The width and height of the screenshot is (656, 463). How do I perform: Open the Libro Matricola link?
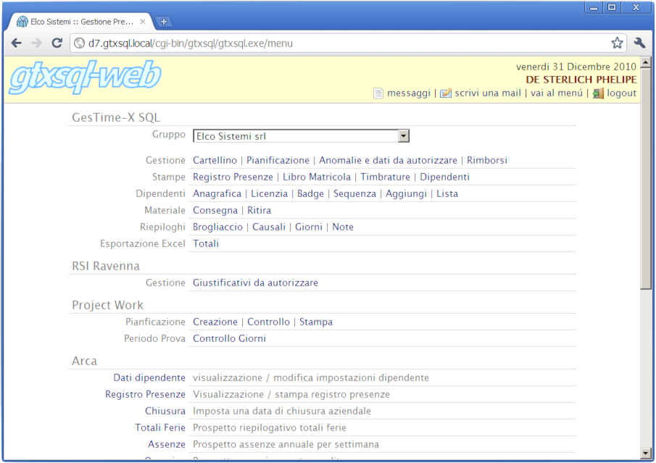[317, 177]
